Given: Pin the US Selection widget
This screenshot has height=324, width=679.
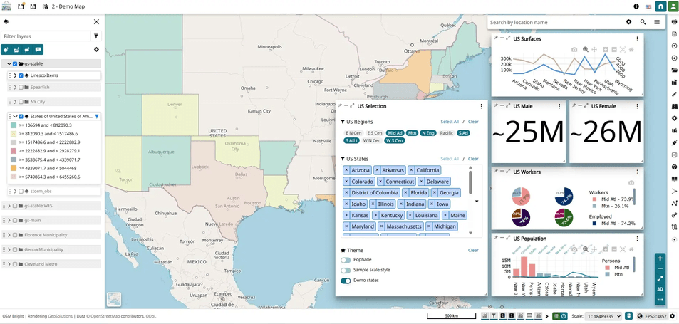Looking at the screenshot, I should click(x=340, y=105).
